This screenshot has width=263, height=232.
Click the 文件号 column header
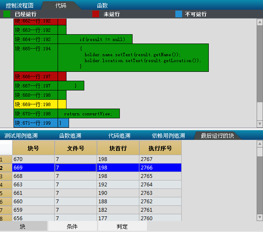coord(76,148)
